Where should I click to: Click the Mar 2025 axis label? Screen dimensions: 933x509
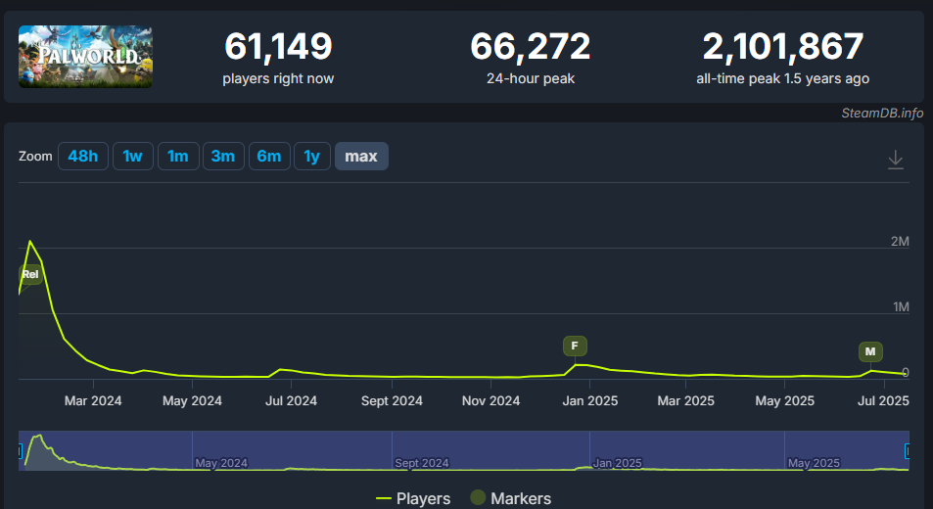(685, 400)
